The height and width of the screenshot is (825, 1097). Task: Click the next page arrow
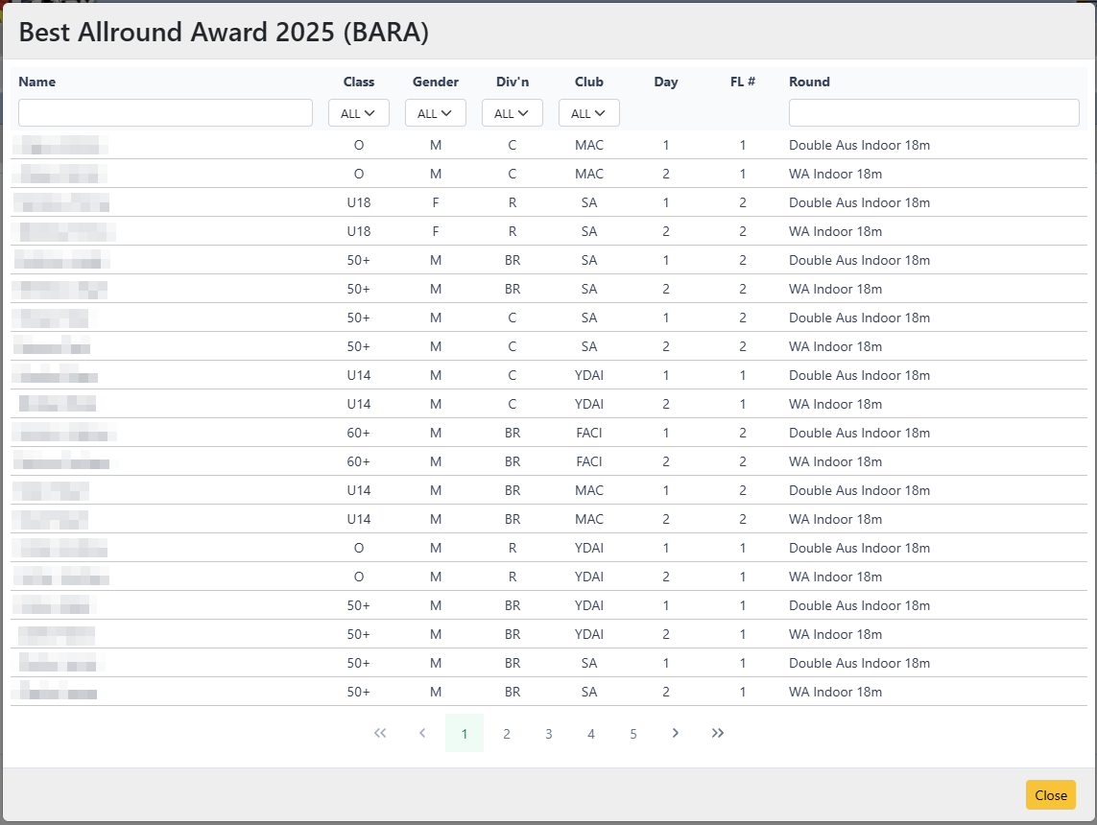pos(676,733)
